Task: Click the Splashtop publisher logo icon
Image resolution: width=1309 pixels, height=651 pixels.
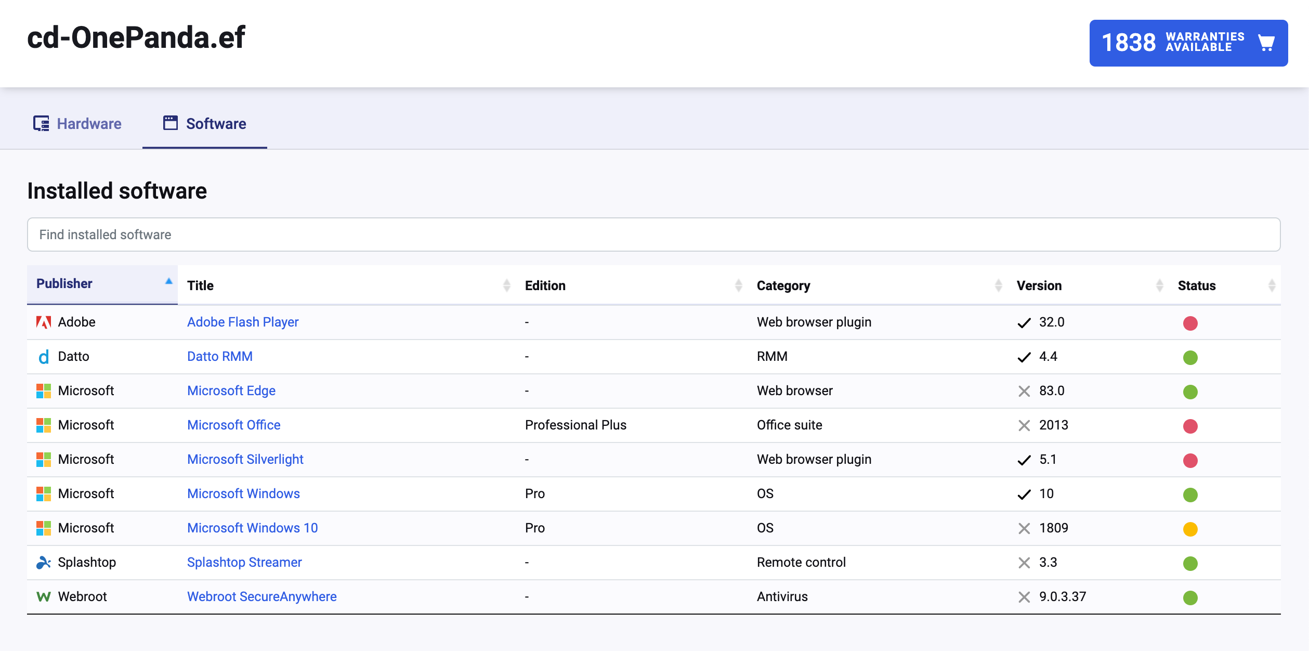Action: [x=44, y=563]
